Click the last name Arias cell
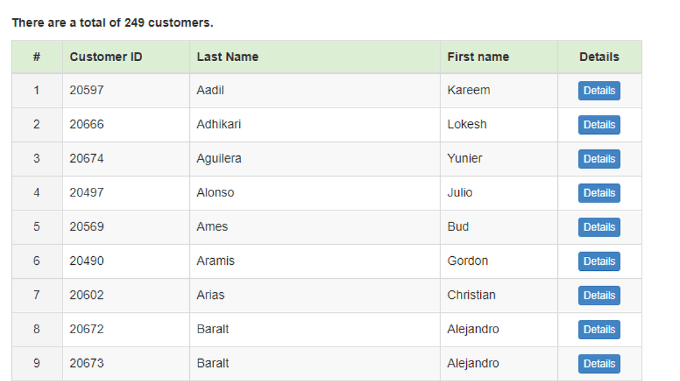Image resolution: width=680 pixels, height=381 pixels. (x=211, y=295)
